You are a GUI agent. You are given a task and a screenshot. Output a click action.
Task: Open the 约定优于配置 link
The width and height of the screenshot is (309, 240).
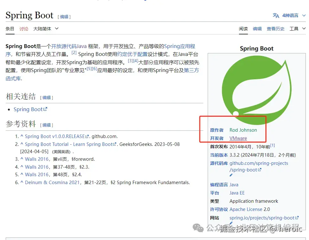(132, 54)
